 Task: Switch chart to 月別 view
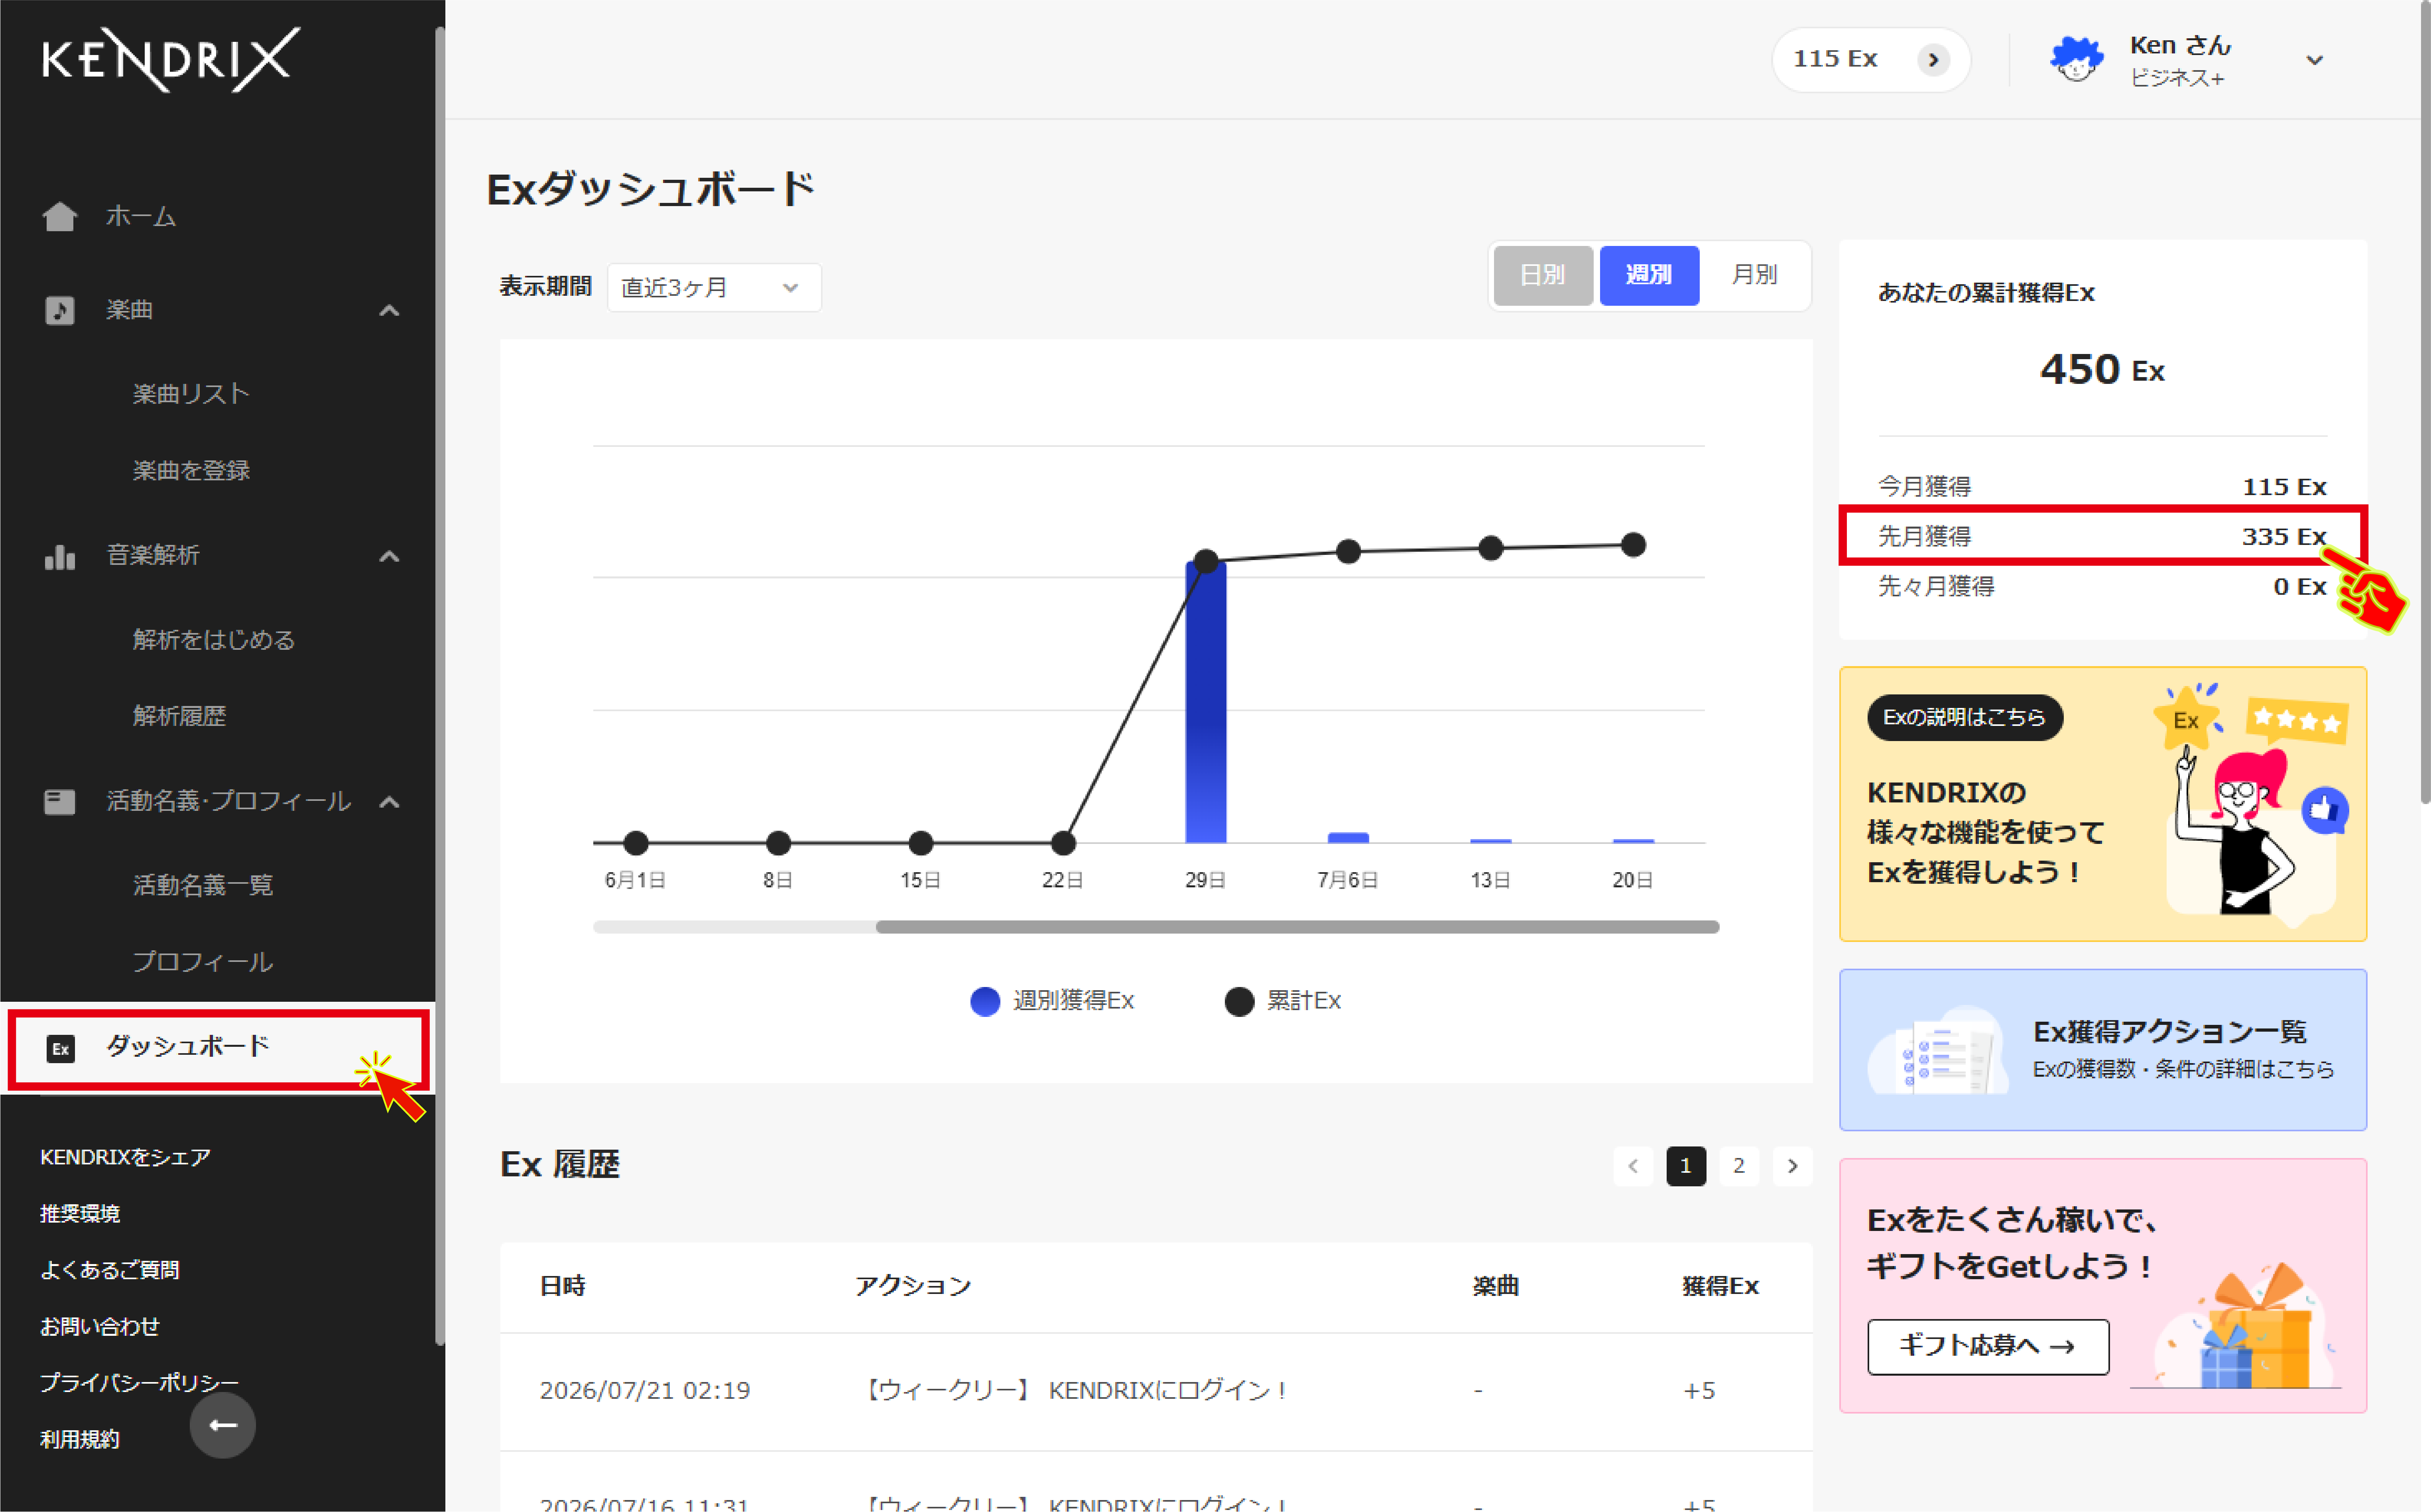(1755, 275)
